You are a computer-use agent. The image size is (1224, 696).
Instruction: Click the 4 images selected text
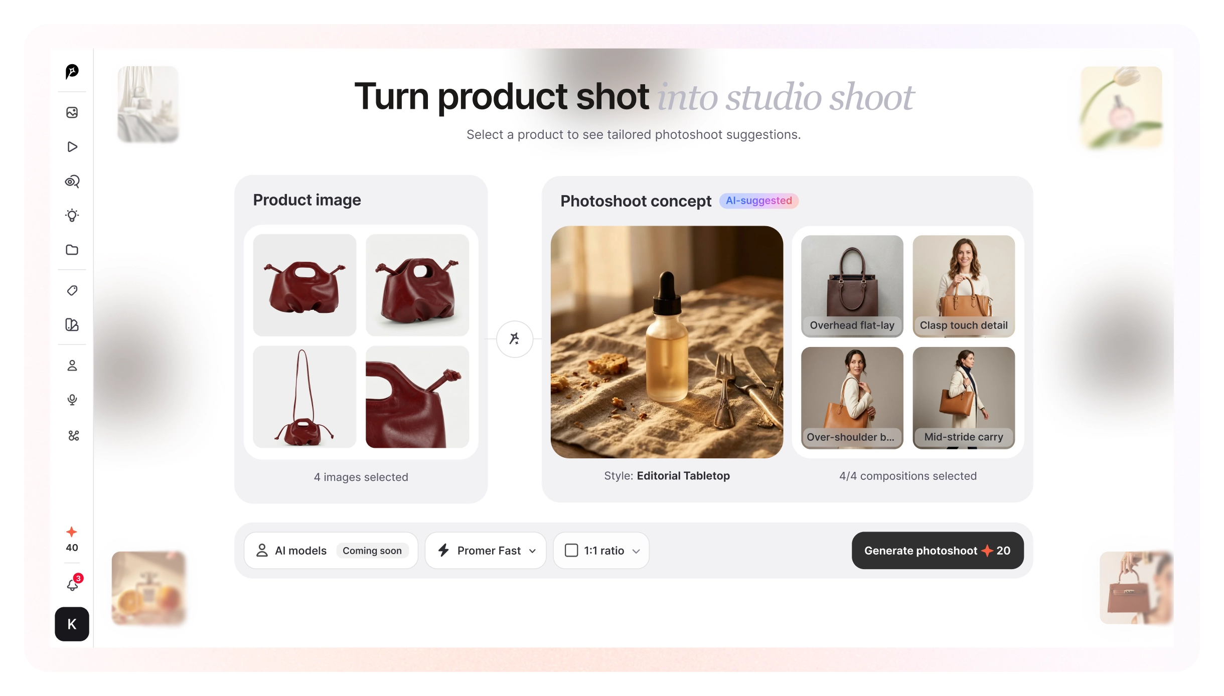(361, 477)
